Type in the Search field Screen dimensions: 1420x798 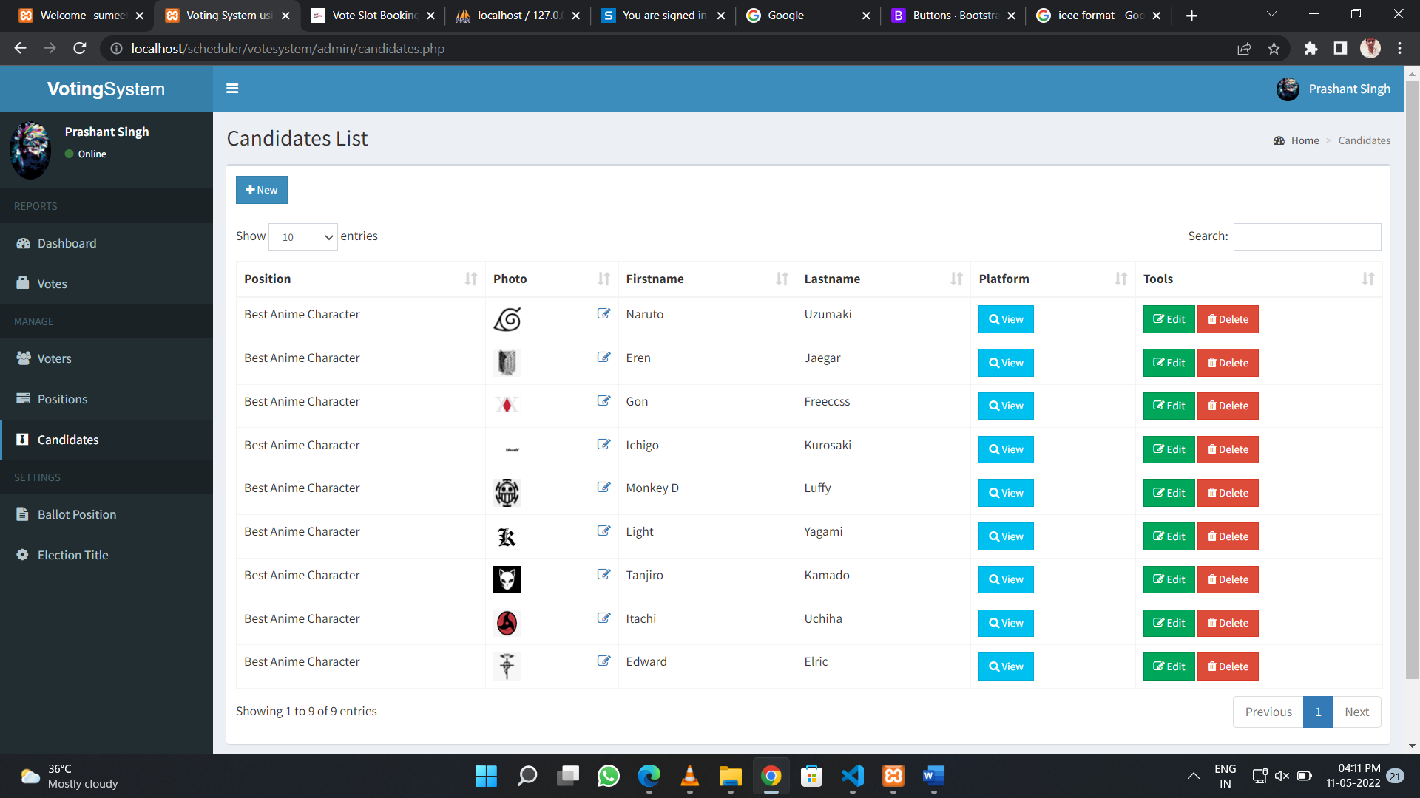(1306, 236)
